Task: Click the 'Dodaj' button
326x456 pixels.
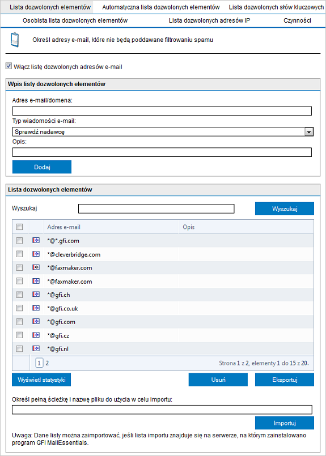Action: [42, 167]
